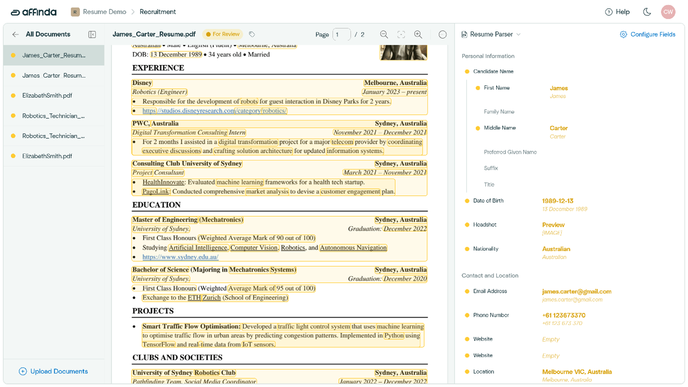Zoom in on the resume preview
The width and height of the screenshot is (688, 387).
pyautogui.click(x=418, y=34)
